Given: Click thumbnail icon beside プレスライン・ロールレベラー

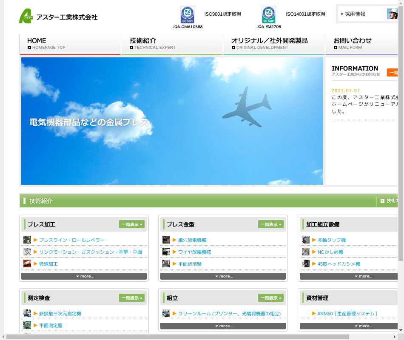Looking at the screenshot, I should click(27, 240).
